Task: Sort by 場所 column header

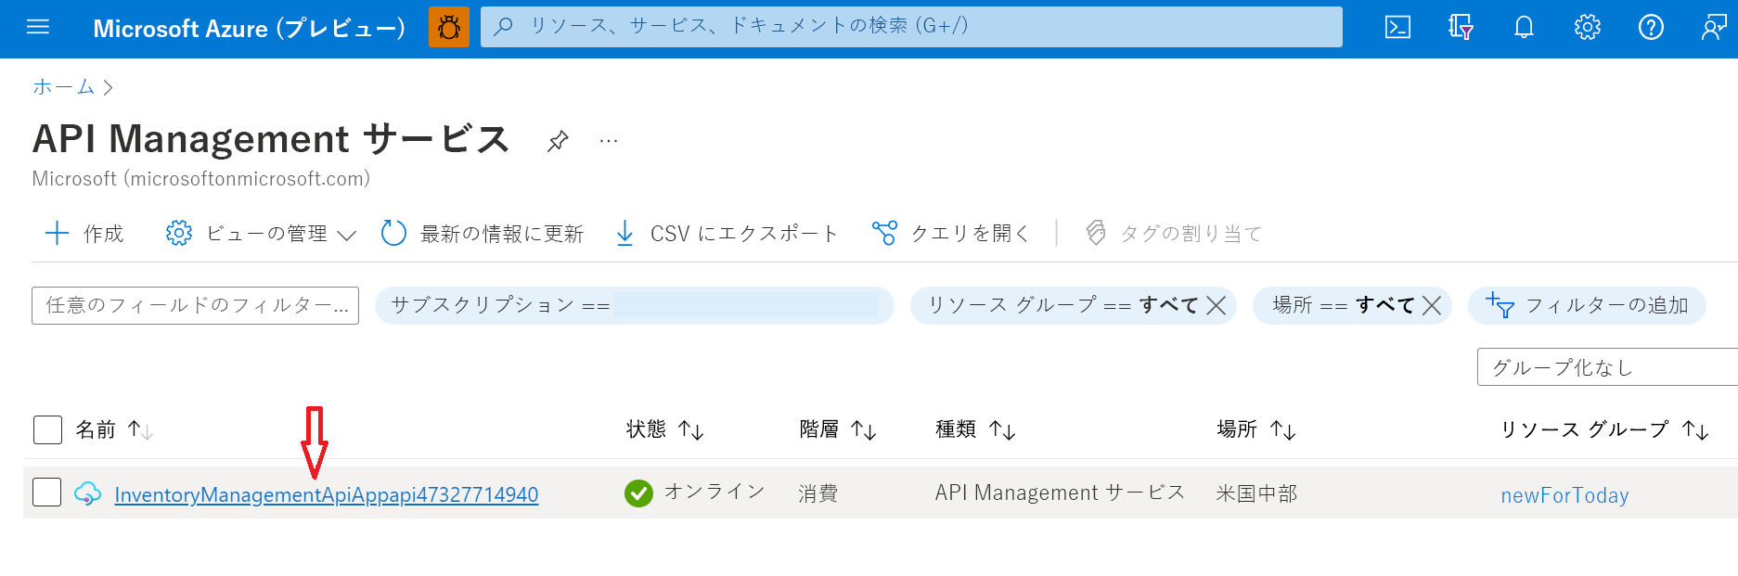Action: tap(1256, 429)
